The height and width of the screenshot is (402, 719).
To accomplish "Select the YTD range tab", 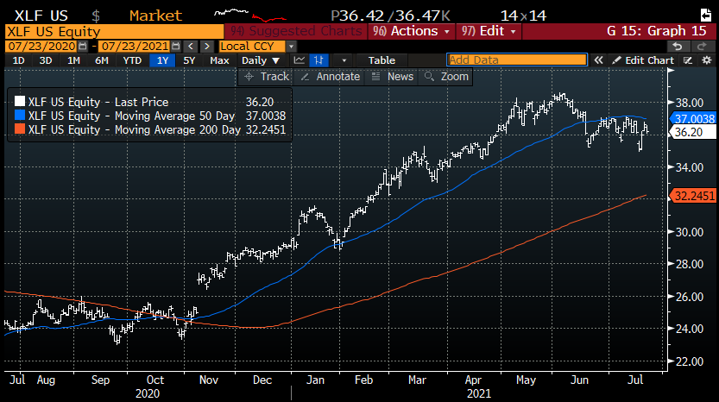I will click(132, 60).
